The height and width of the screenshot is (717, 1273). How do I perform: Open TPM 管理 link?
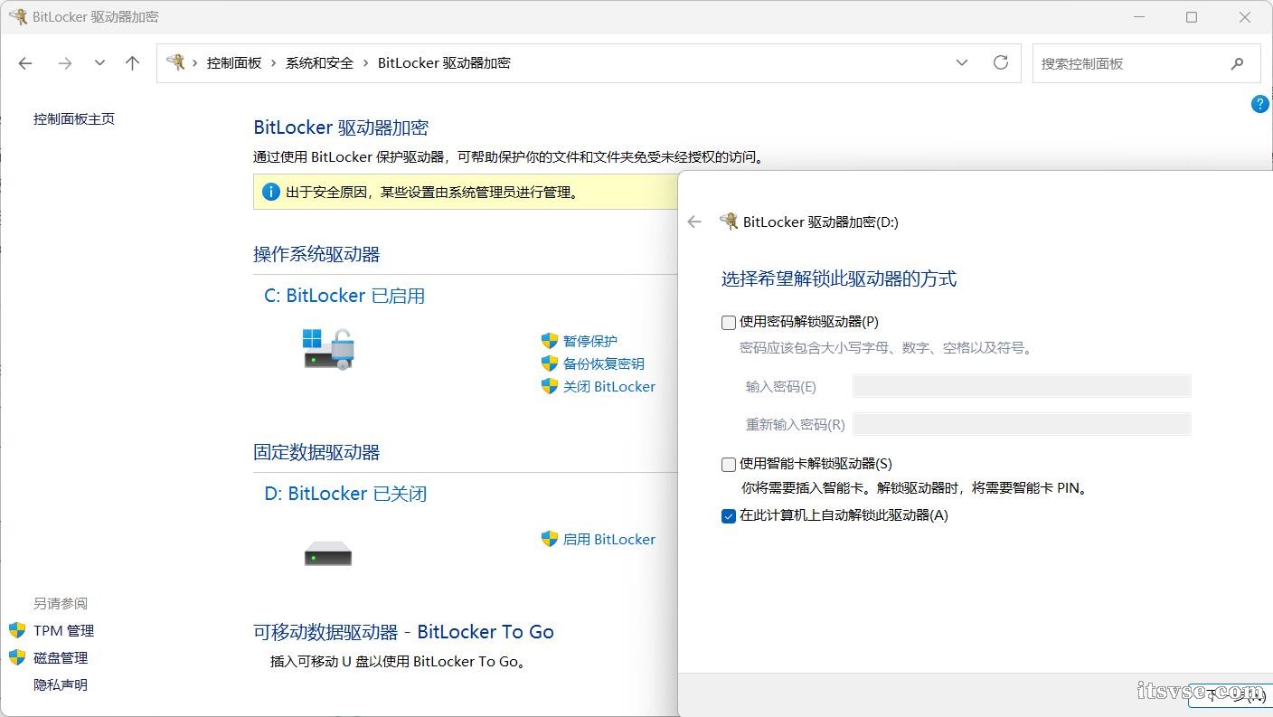pos(64,631)
